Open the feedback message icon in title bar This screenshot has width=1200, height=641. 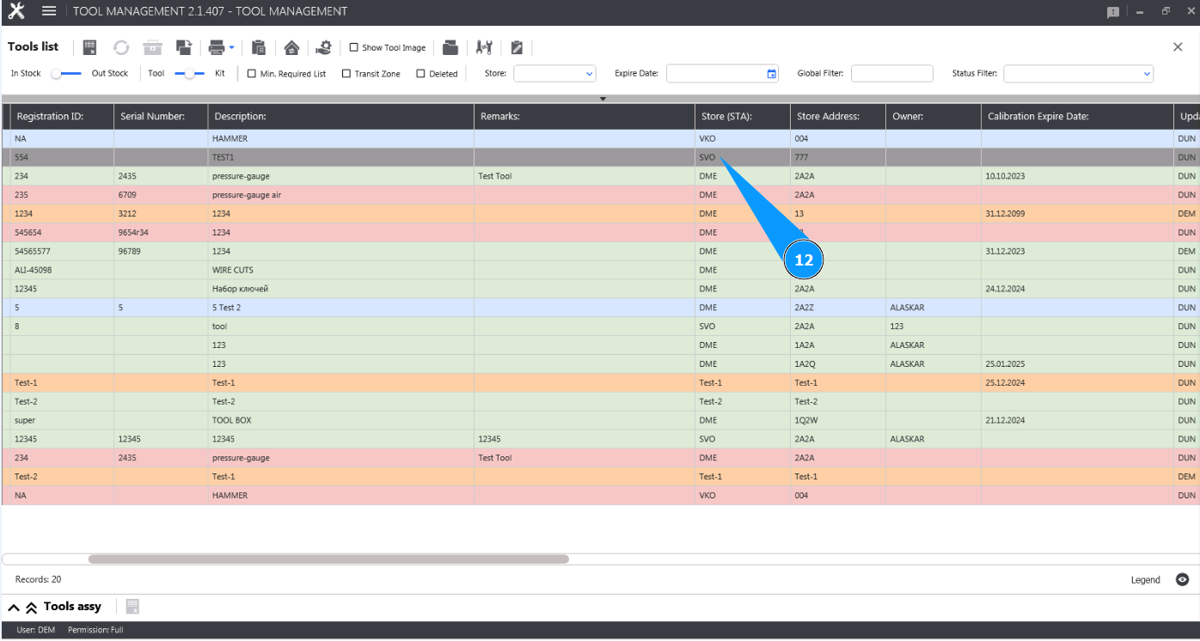[x=1113, y=12]
